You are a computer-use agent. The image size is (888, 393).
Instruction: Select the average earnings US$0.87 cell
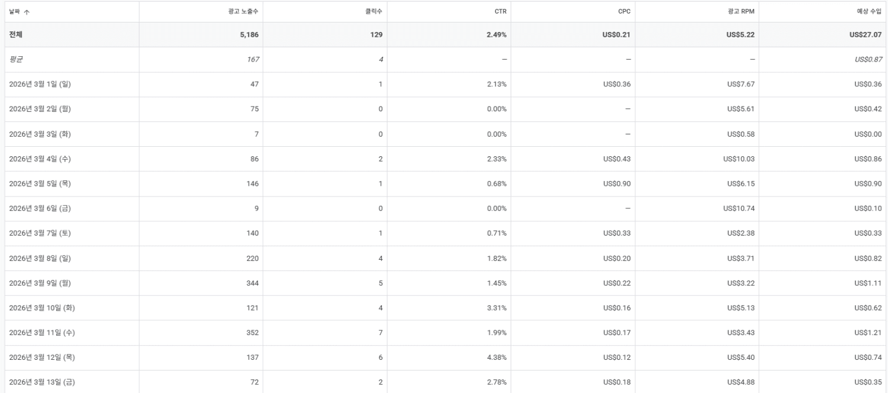click(x=867, y=60)
